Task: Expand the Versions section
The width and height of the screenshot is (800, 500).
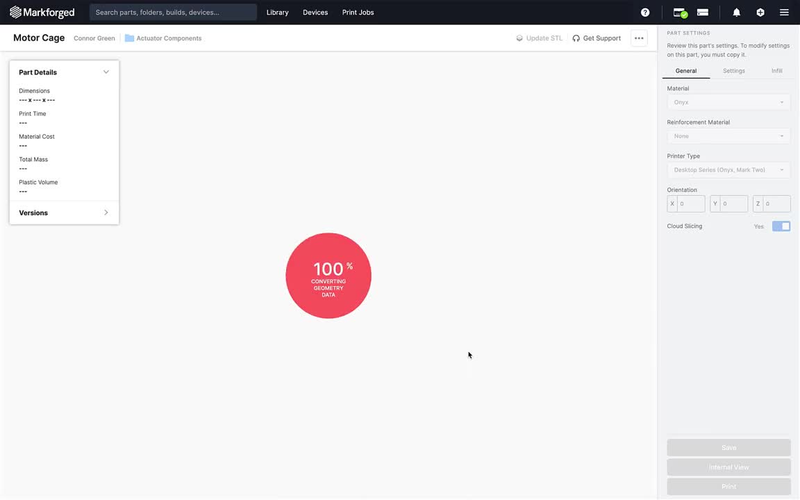Action: pyautogui.click(x=106, y=212)
